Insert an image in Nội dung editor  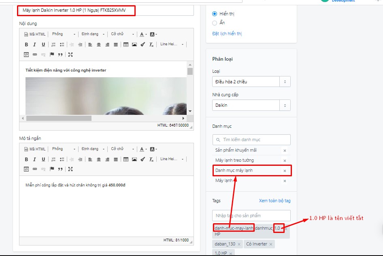(x=134, y=44)
